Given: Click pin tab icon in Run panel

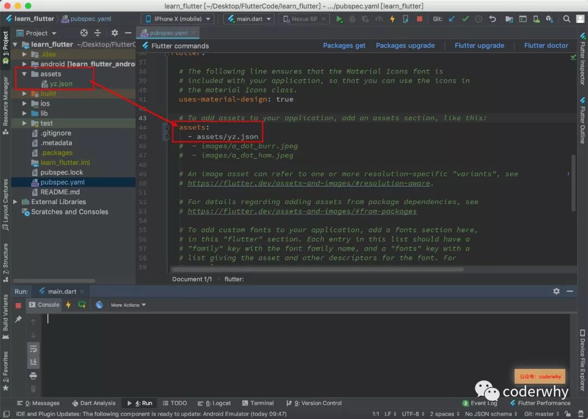Looking at the screenshot, I should (x=18, y=319).
